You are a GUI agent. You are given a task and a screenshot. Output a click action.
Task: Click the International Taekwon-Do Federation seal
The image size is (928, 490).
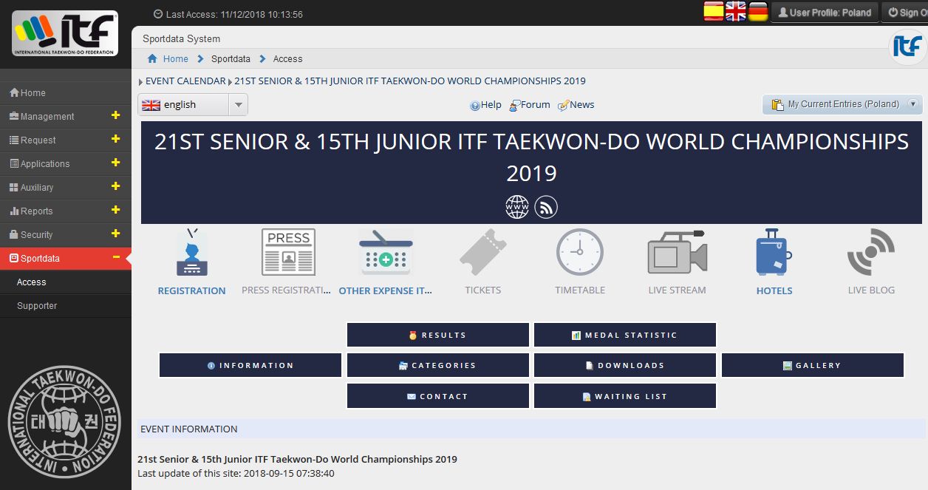(x=65, y=423)
